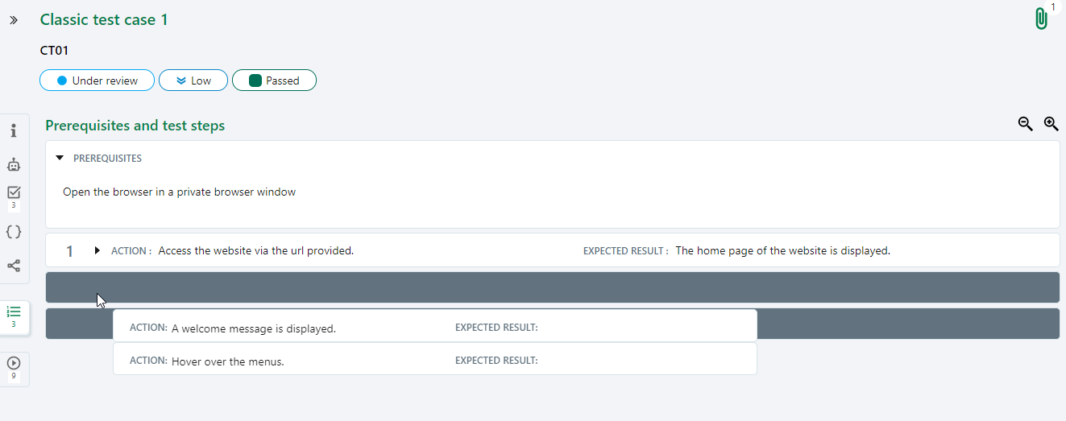Open the verified requirements checkbox icon
Viewport: 1066px width, 421px height.
14,193
